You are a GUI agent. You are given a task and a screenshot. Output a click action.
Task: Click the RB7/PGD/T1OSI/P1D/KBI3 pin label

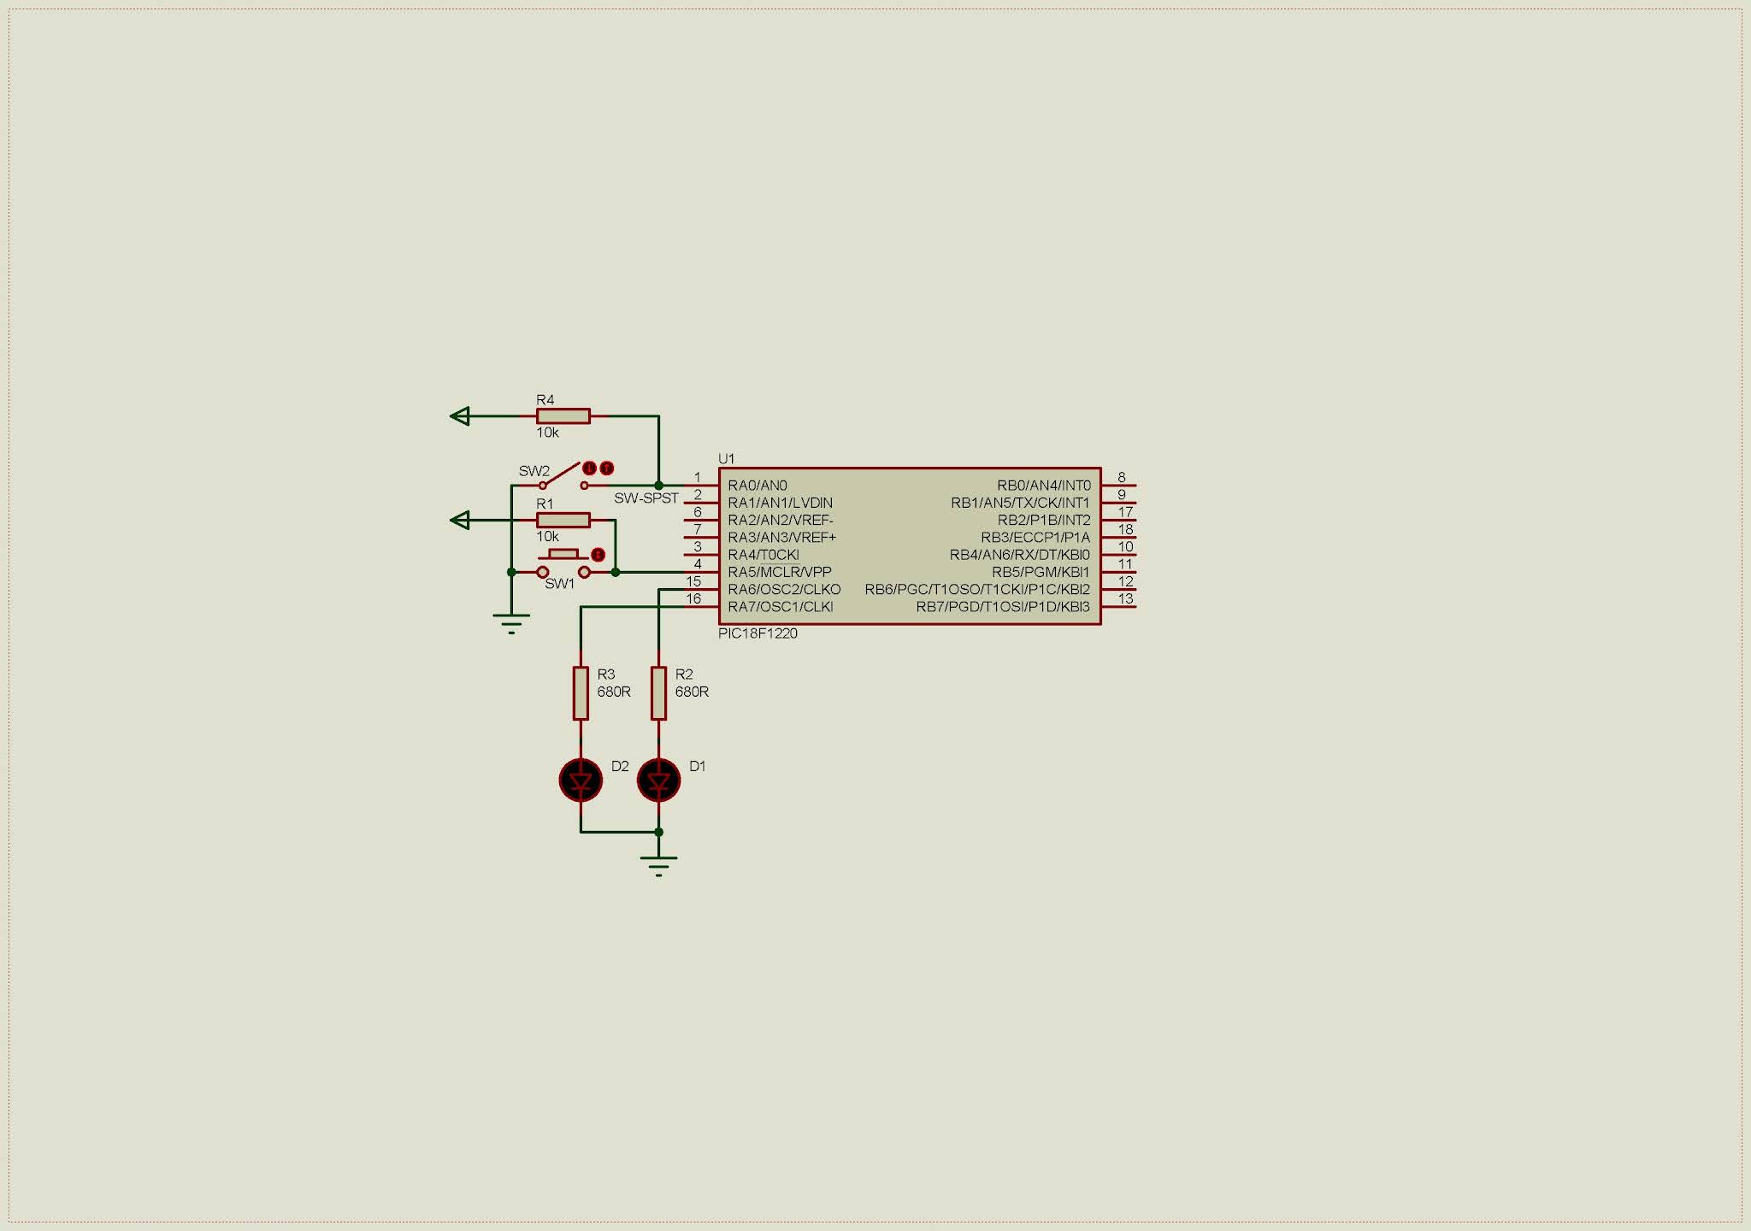coord(1004,606)
